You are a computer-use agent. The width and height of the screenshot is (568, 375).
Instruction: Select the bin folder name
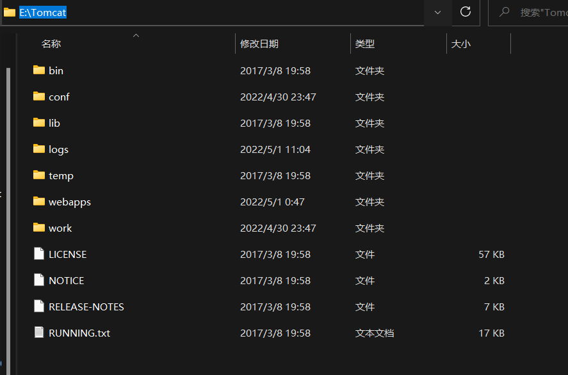56,70
